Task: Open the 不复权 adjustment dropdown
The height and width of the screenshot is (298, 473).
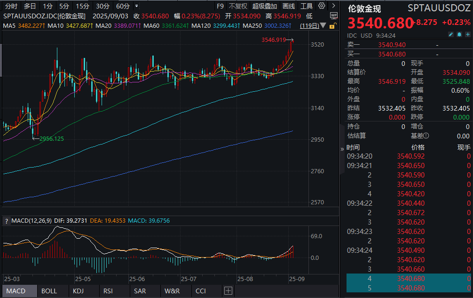Action: (x=237, y=6)
